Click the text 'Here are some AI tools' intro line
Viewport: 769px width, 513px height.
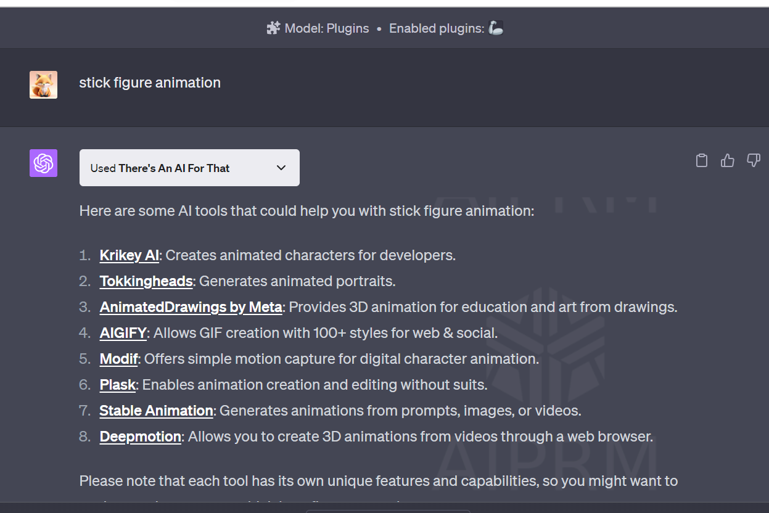[306, 211]
